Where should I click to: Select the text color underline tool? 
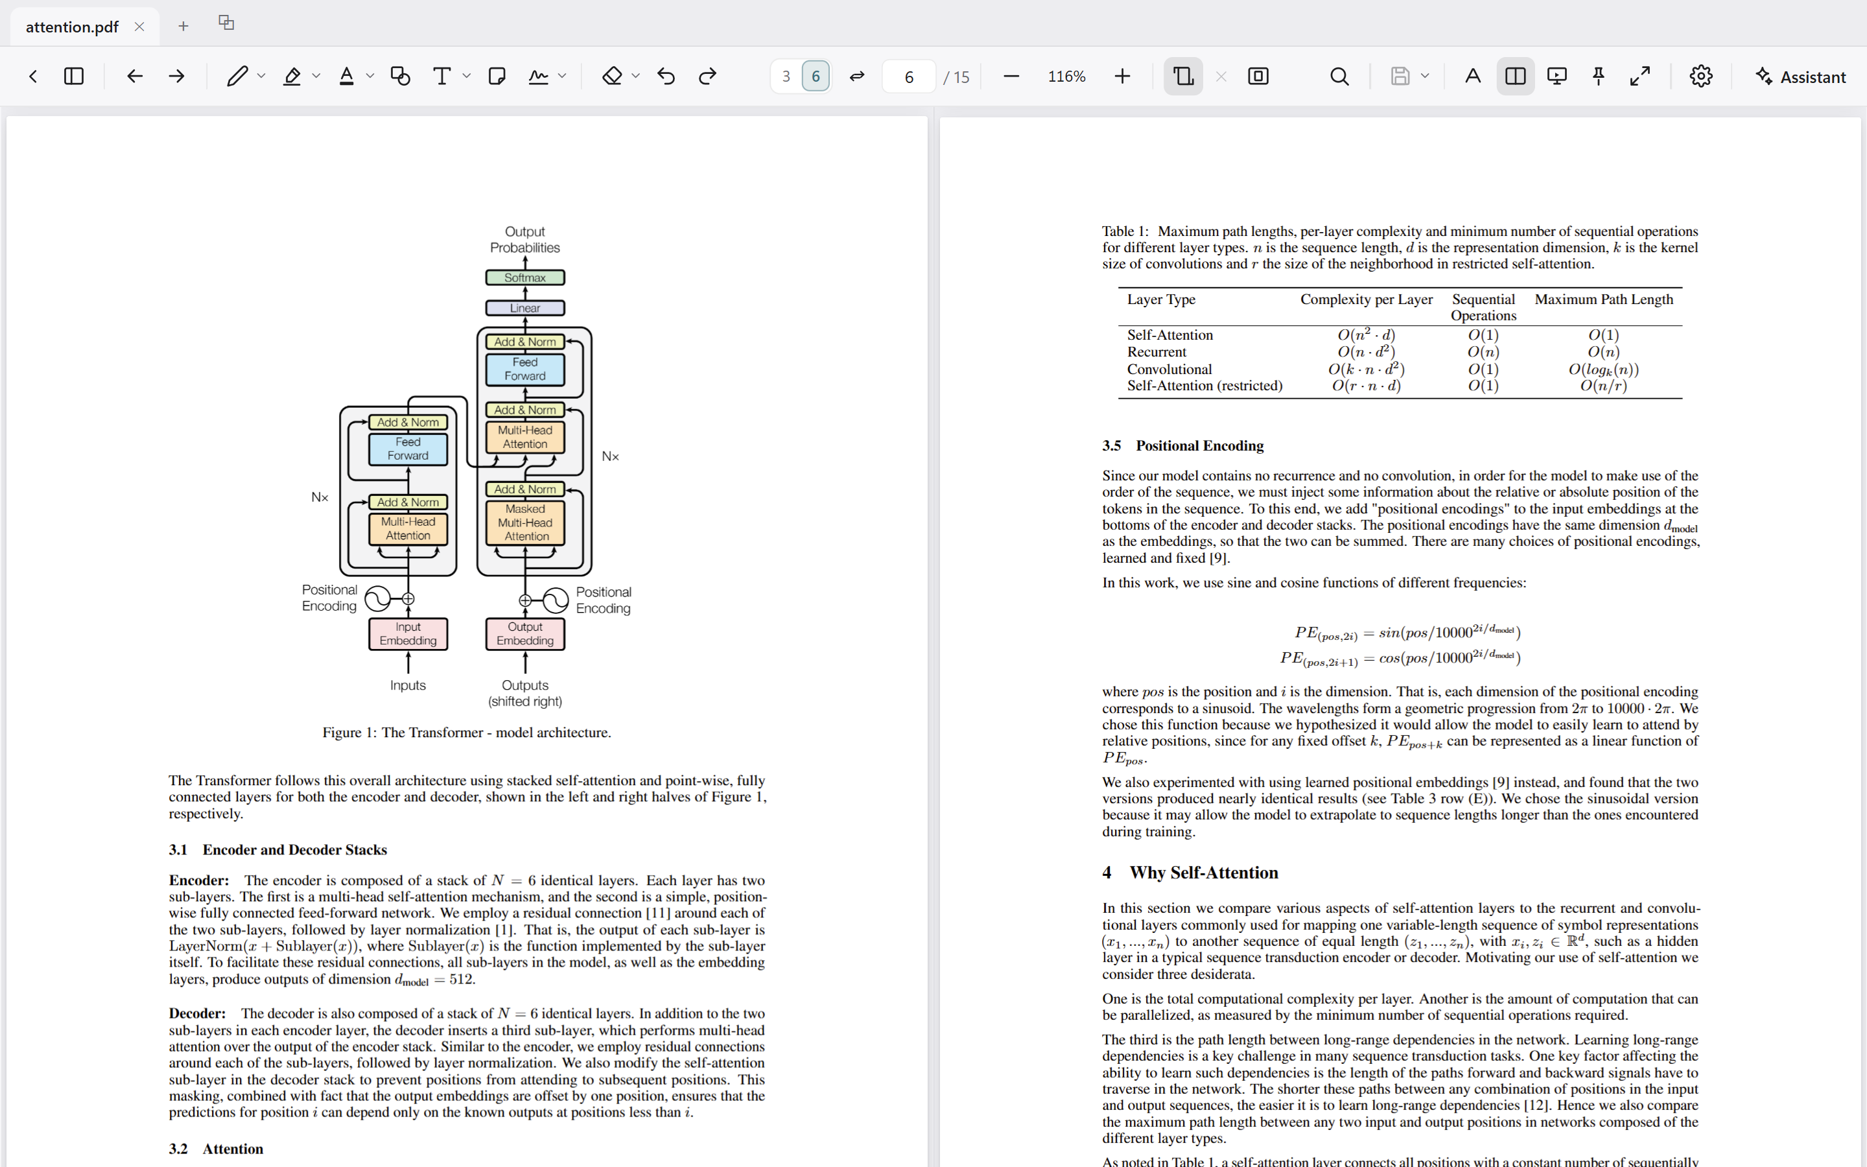click(x=346, y=77)
